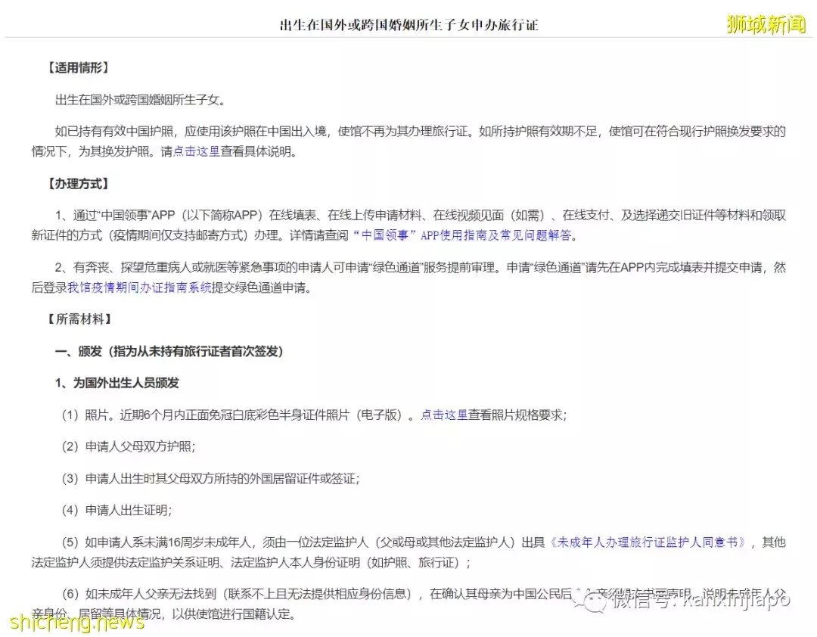Image resolution: width=817 pixels, height=637 pixels.
Task: Click item (1) about photo requirements
Action: tap(227, 415)
